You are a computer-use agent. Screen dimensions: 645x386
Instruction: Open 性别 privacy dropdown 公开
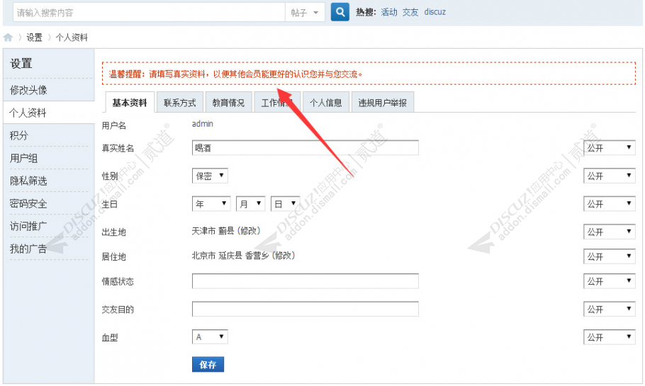[x=610, y=176]
